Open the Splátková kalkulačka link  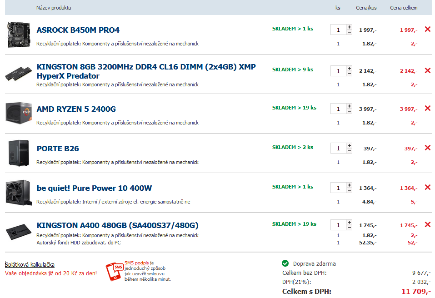coord(30,264)
